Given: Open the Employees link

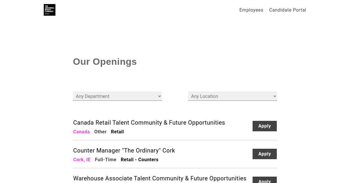Looking at the screenshot, I should point(251,10).
